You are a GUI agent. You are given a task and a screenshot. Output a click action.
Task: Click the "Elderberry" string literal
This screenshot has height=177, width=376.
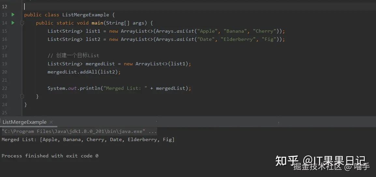pos(238,39)
